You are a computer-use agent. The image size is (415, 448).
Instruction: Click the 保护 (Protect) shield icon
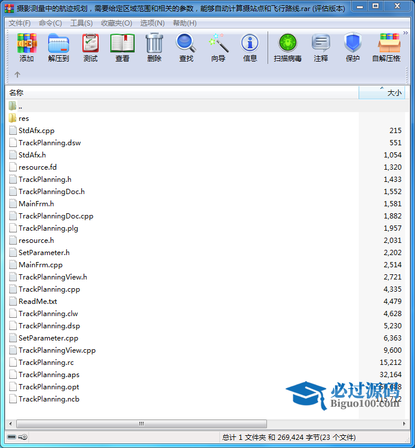[353, 48]
